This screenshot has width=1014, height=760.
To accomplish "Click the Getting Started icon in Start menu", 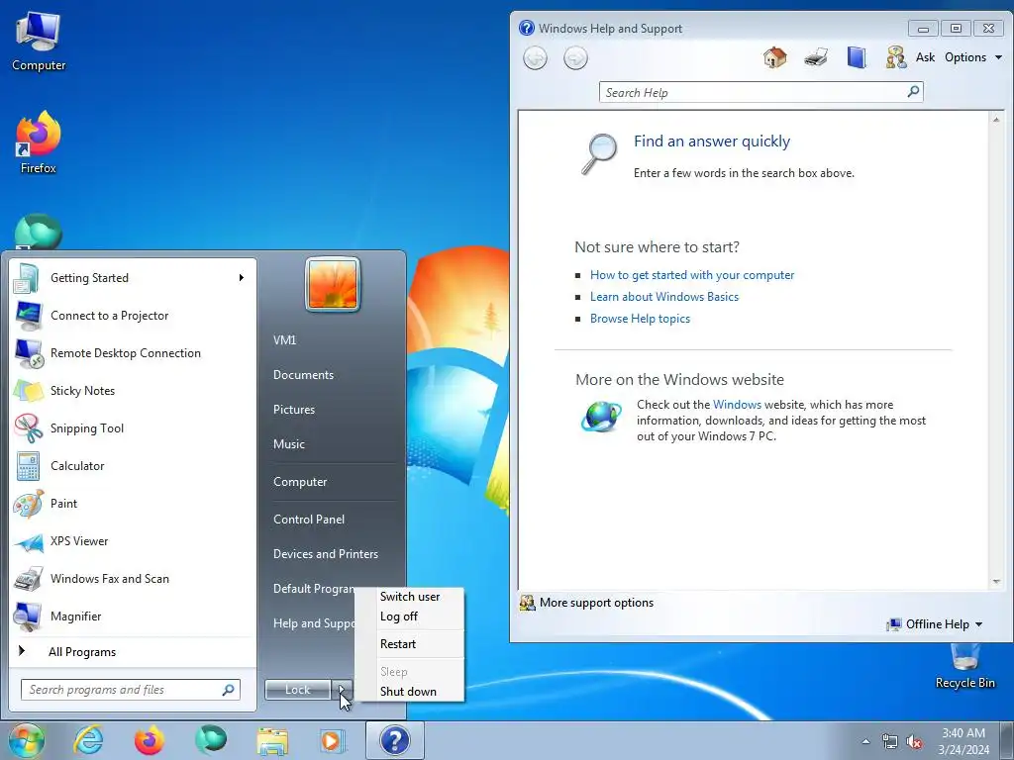I will pos(27,278).
